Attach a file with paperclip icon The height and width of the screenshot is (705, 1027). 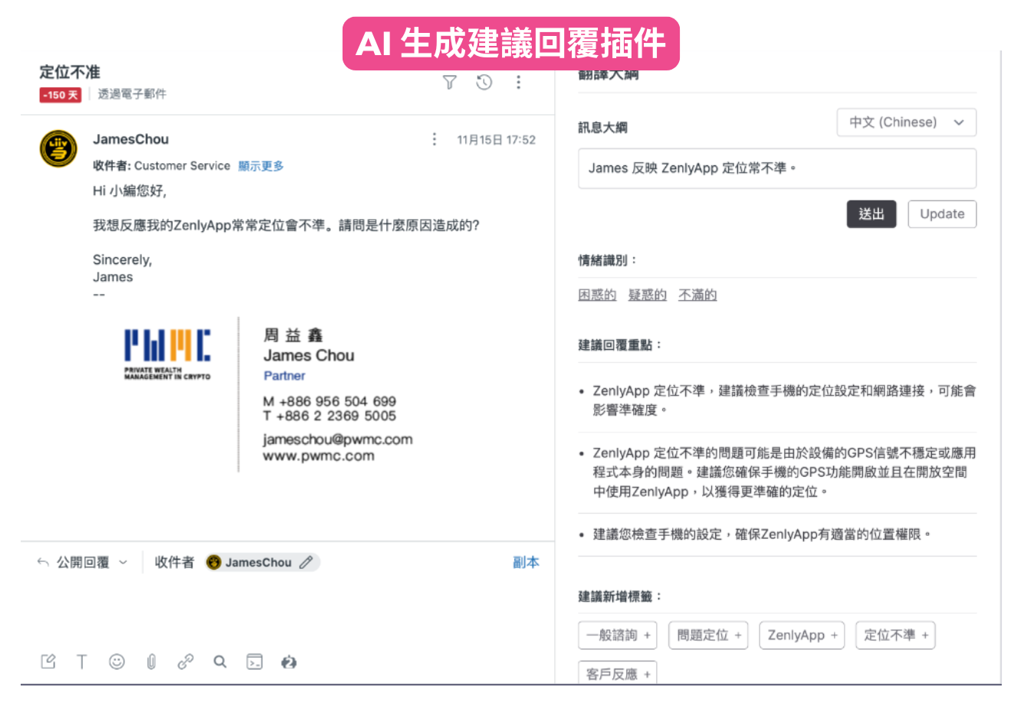(x=151, y=662)
